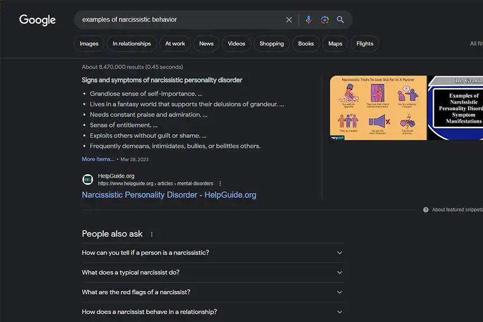Expand How can you tell if a person is narcissistic
The height and width of the screenshot is (322, 483).
point(213,253)
